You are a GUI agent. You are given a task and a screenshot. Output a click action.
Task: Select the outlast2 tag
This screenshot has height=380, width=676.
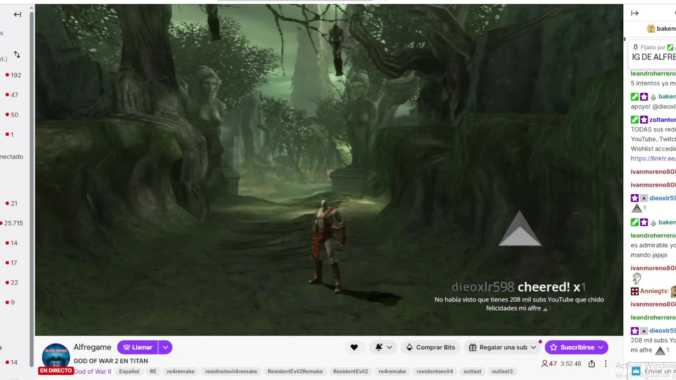click(502, 372)
